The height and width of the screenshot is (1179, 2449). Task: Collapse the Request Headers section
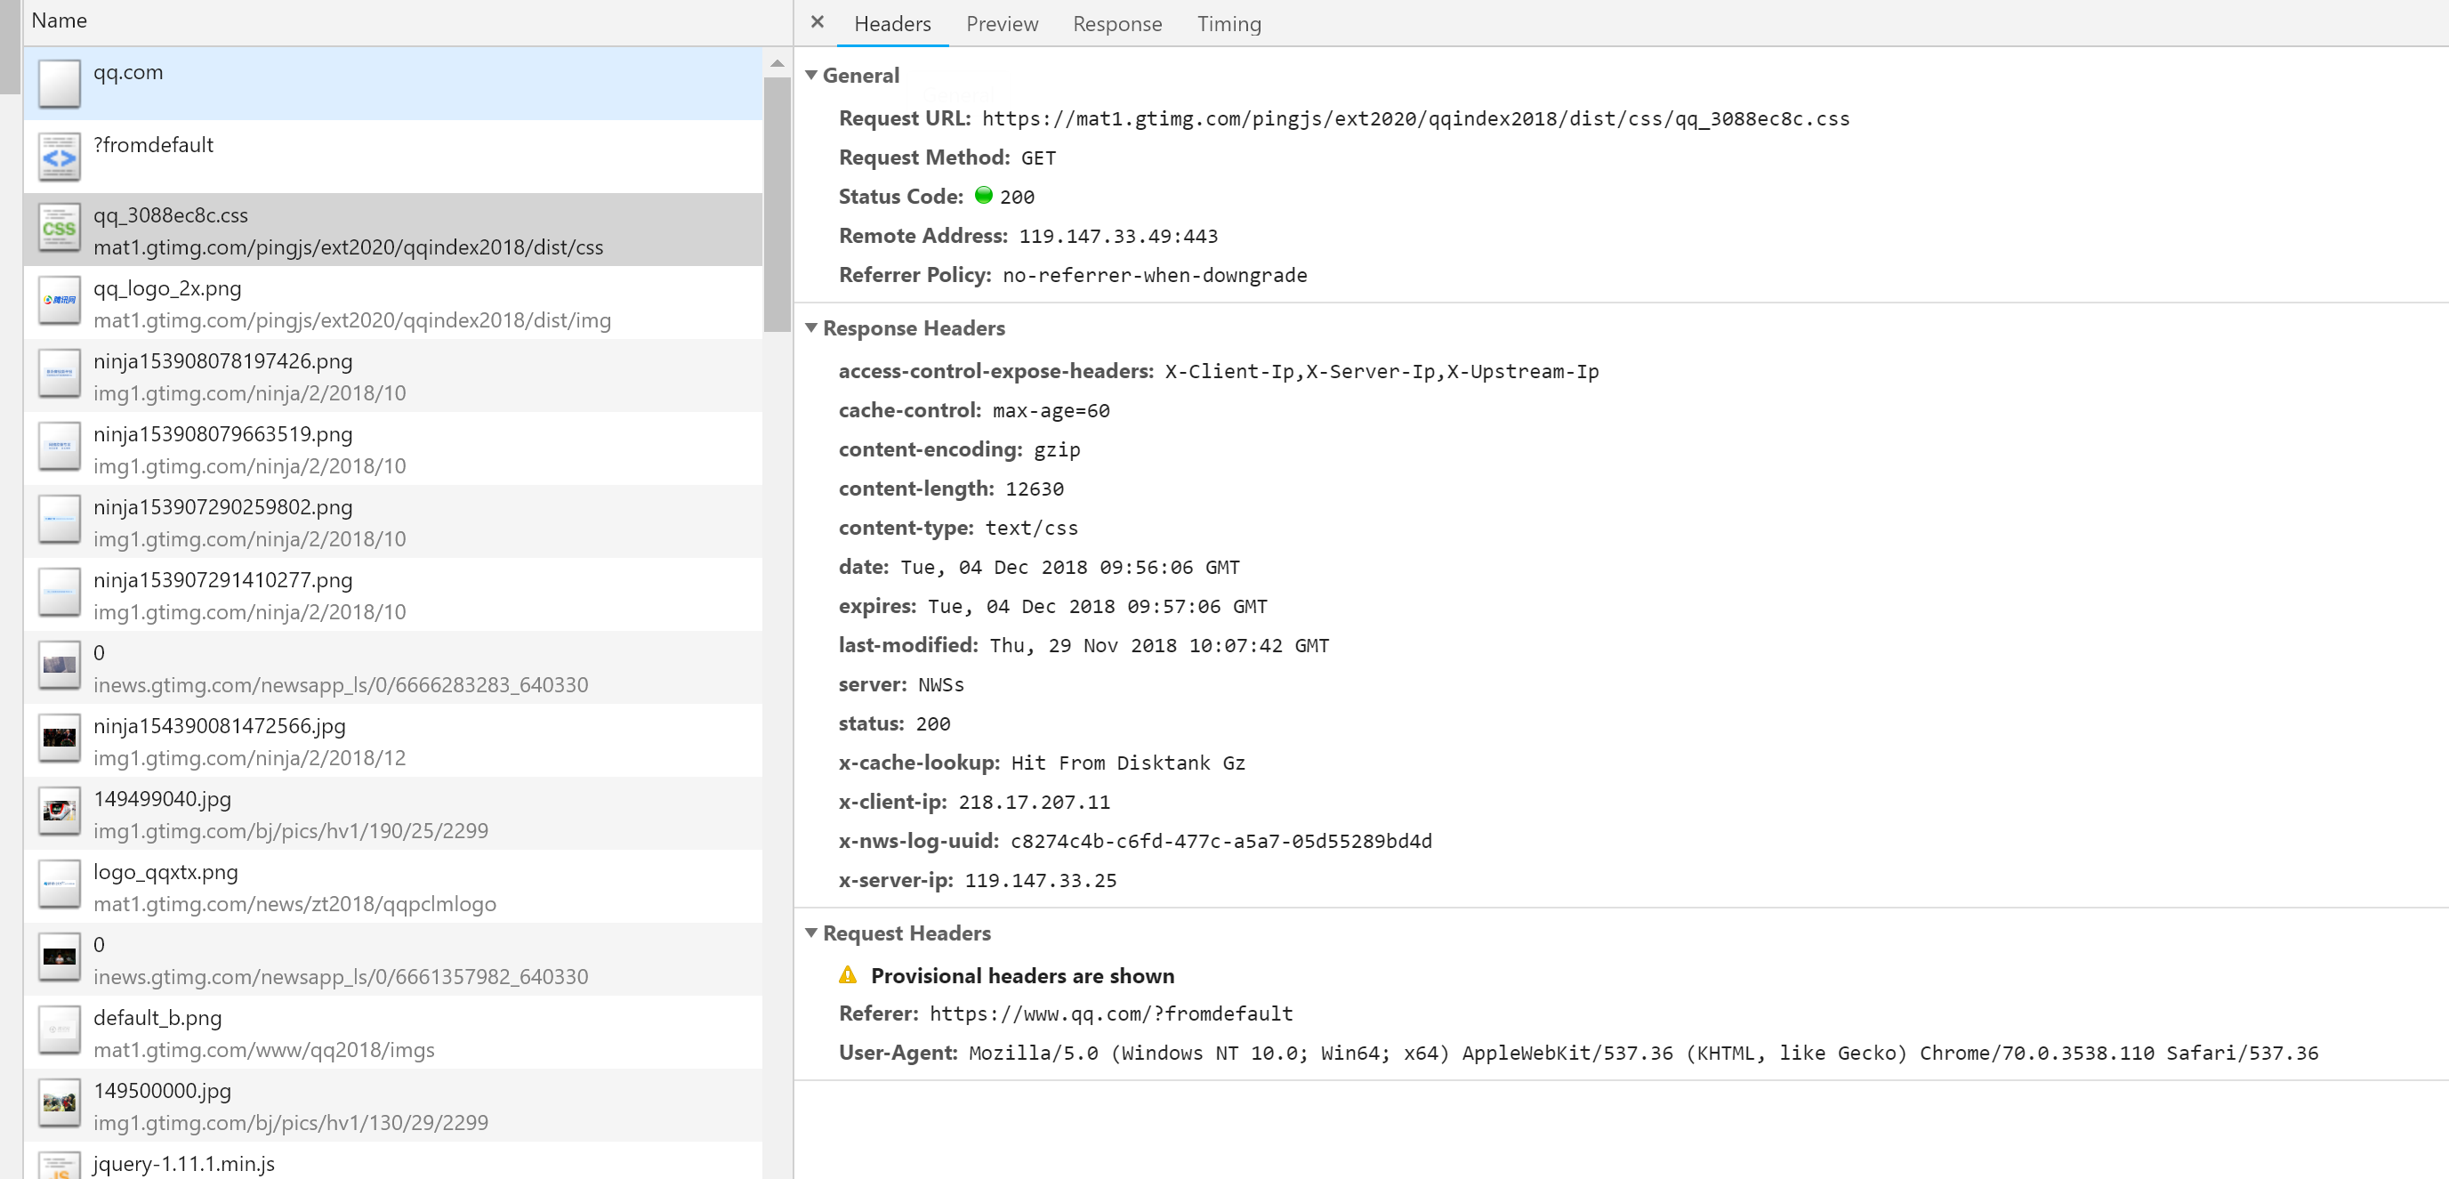pos(811,933)
